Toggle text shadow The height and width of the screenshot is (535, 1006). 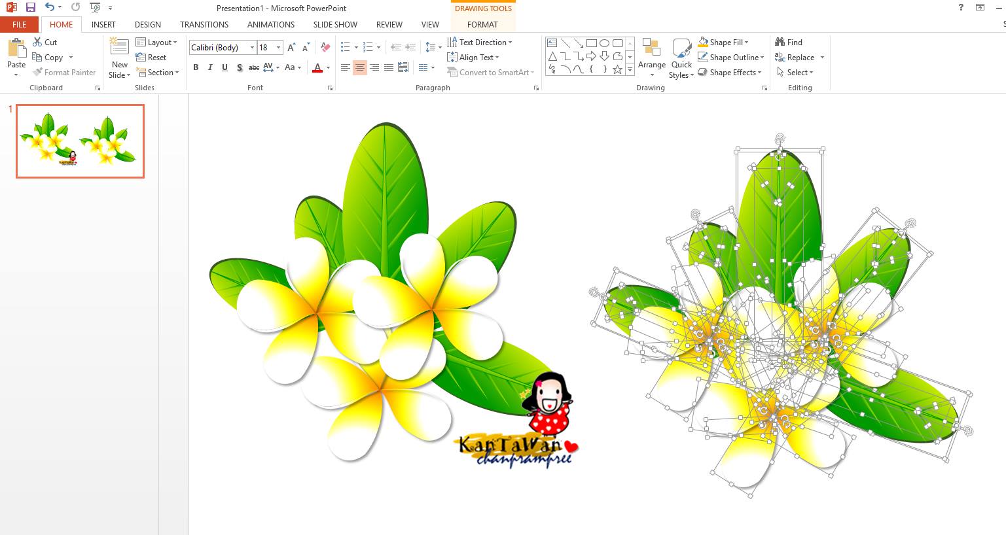pos(239,67)
